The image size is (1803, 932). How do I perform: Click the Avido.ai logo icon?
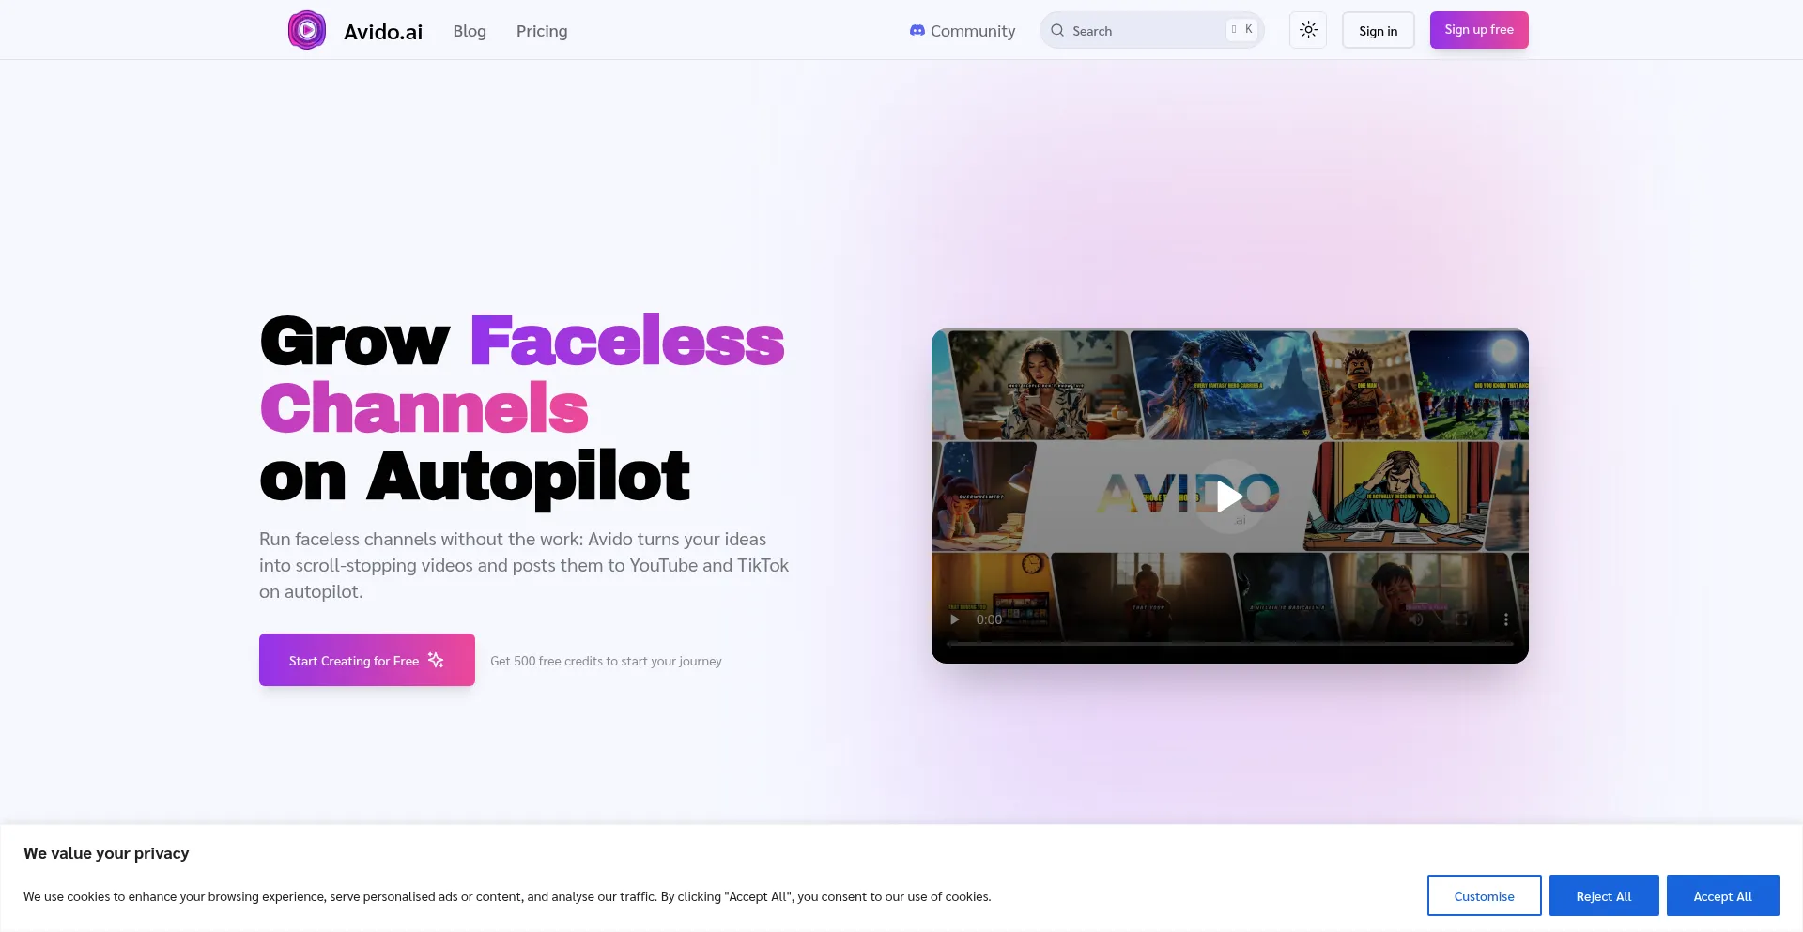(307, 30)
